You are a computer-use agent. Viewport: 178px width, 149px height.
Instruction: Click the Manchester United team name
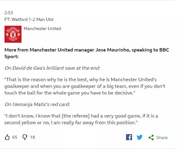click(42, 28)
